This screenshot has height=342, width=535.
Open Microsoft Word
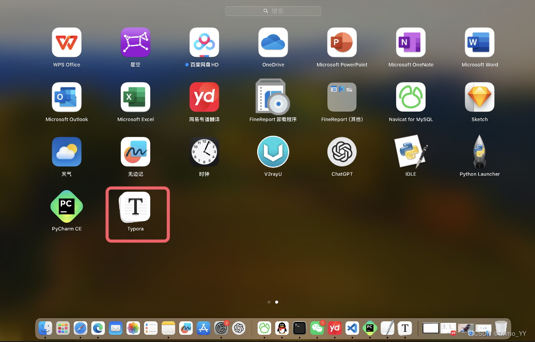[479, 42]
